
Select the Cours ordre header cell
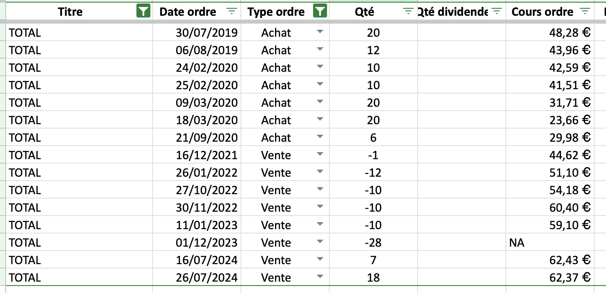(542, 12)
